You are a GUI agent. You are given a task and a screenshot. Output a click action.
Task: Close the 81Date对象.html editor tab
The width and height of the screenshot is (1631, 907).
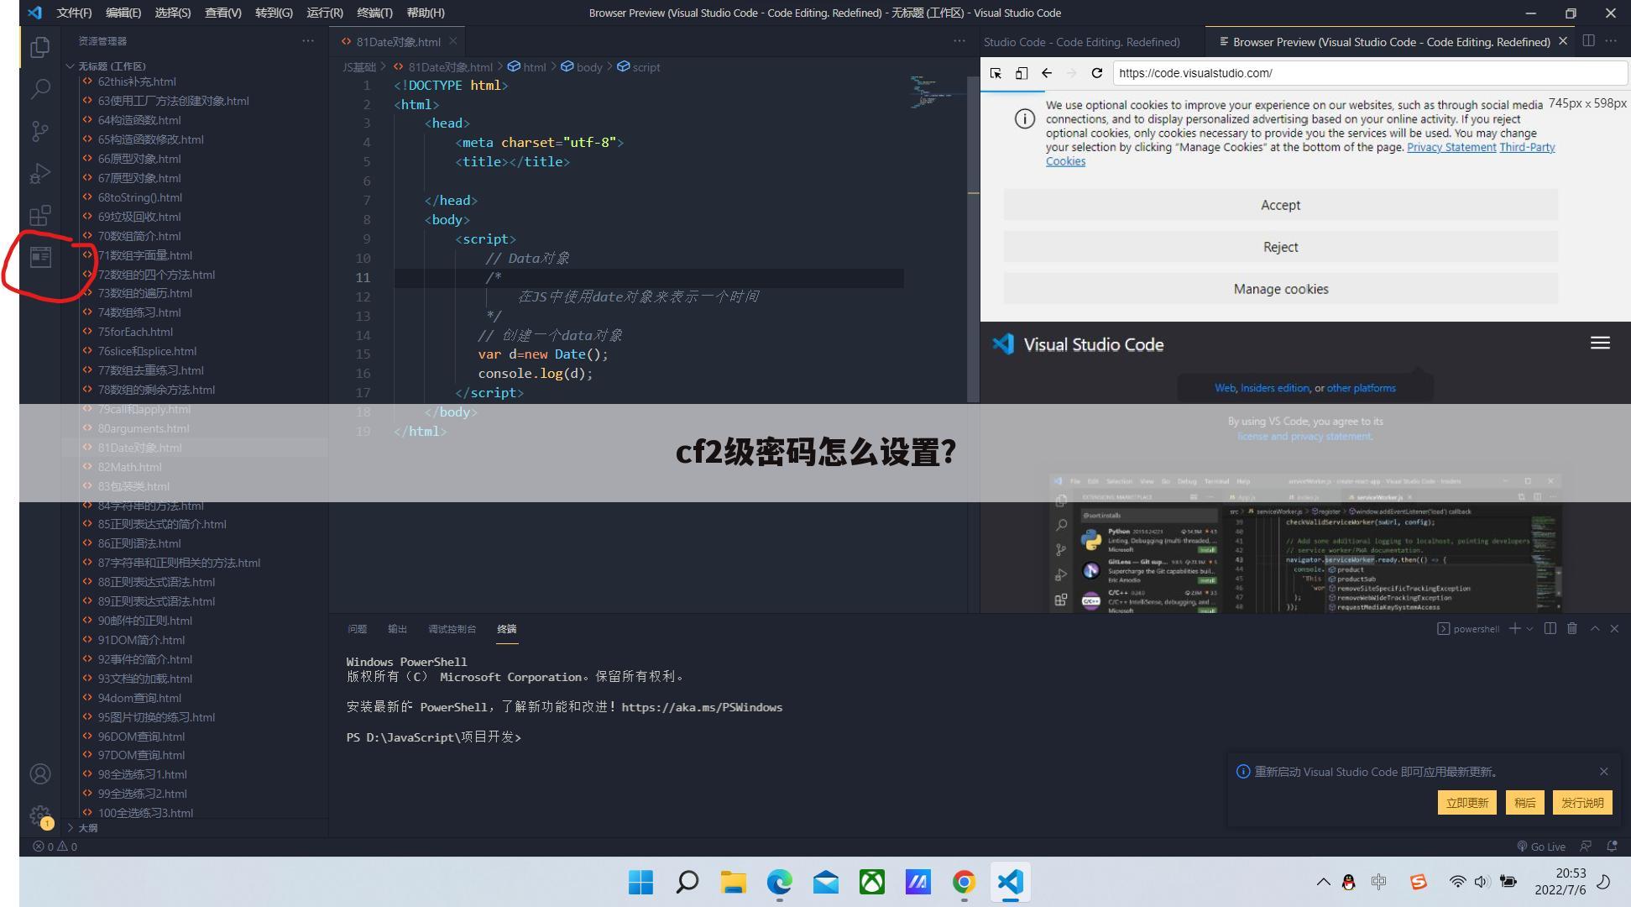click(453, 41)
